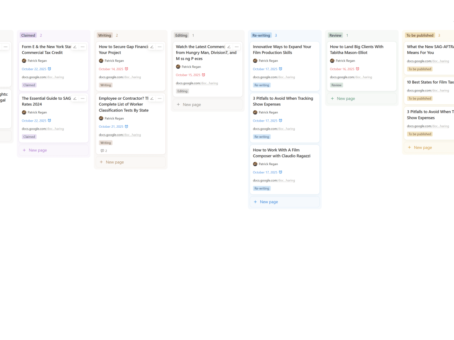This screenshot has height=340, width=454.
Task: Select the To be published column header
Action: [420, 35]
